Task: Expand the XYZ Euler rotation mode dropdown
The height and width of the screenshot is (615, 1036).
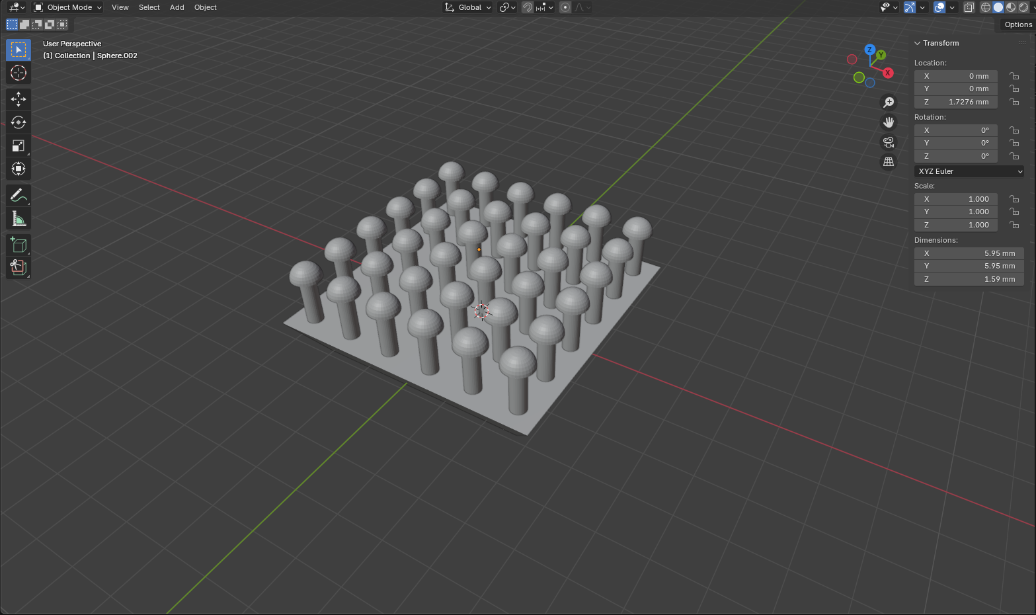Action: 969,171
